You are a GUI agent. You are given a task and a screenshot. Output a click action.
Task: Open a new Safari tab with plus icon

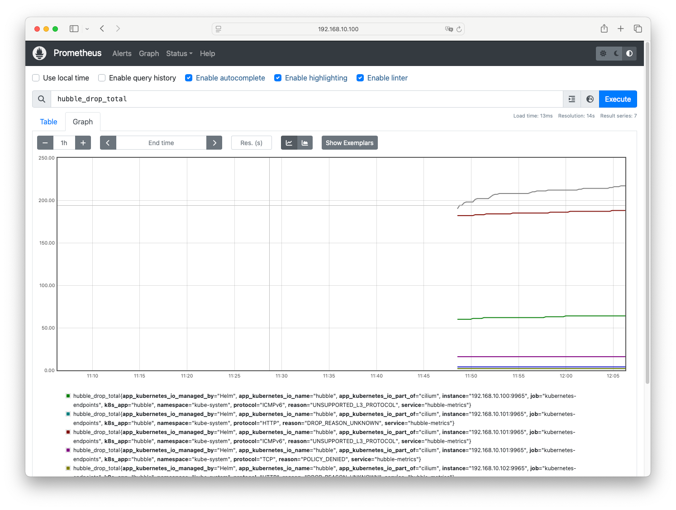(x=621, y=28)
